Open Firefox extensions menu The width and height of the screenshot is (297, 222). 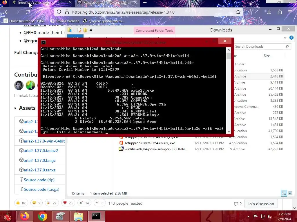click(x=280, y=12)
